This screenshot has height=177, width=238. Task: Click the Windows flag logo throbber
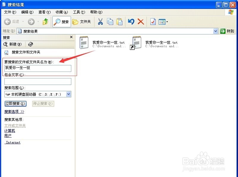[231, 12]
